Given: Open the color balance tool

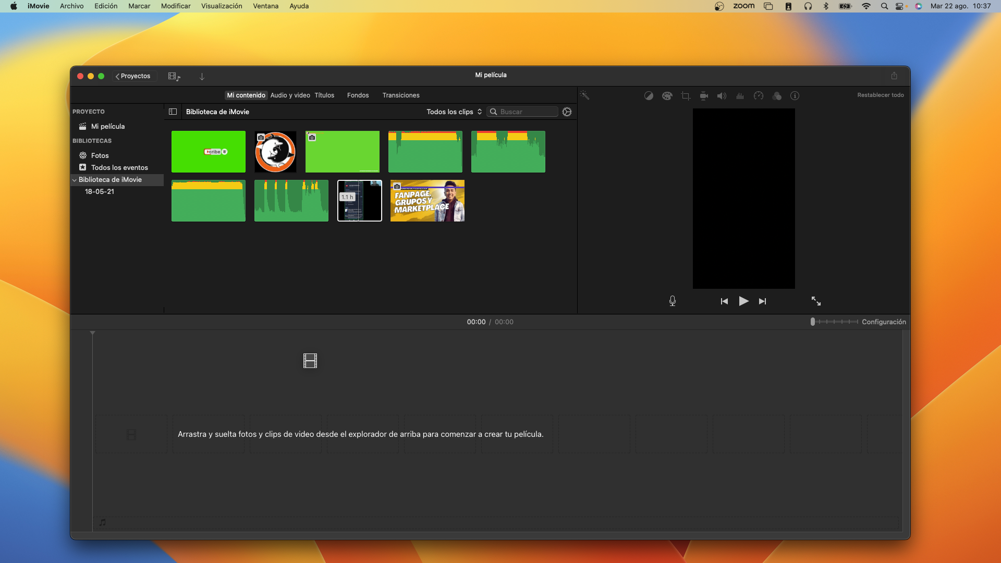Looking at the screenshot, I should 649,96.
